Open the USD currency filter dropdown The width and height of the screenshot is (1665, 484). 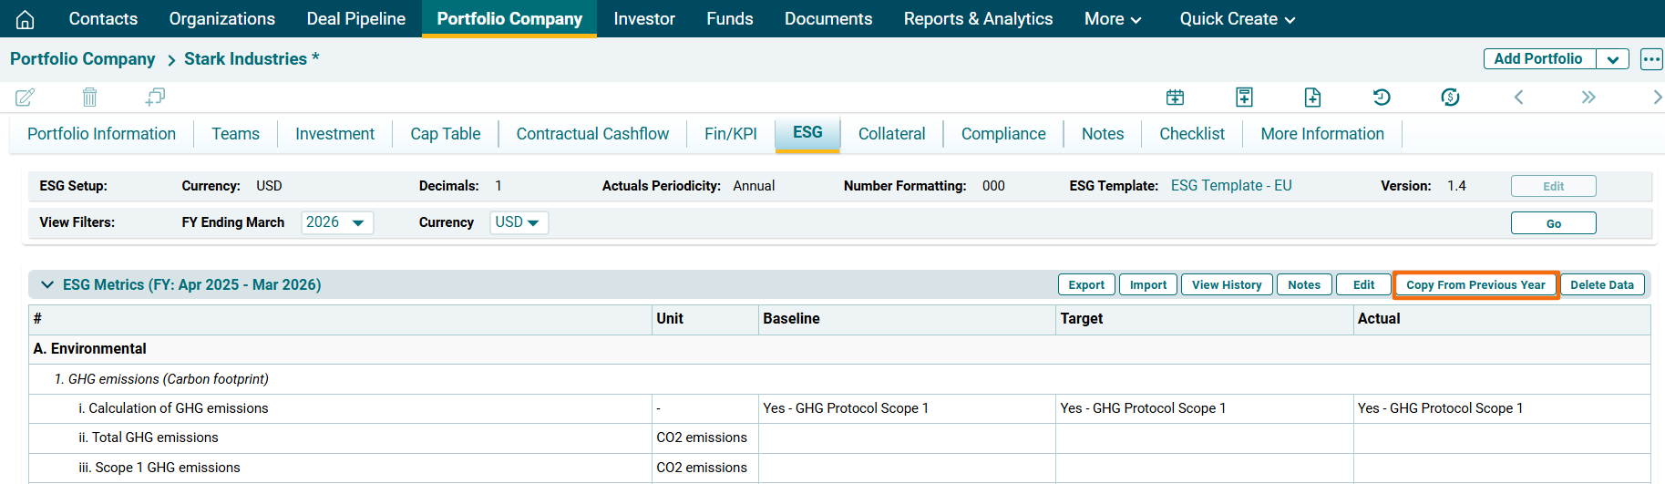click(x=519, y=222)
